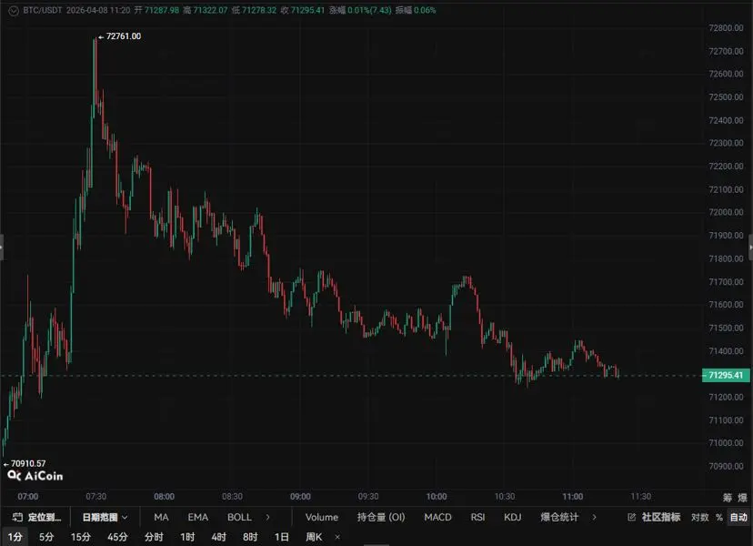The width and height of the screenshot is (753, 546).
Task: Show more sub-indicators arrow after 爆仓统计
Action: [x=594, y=517]
